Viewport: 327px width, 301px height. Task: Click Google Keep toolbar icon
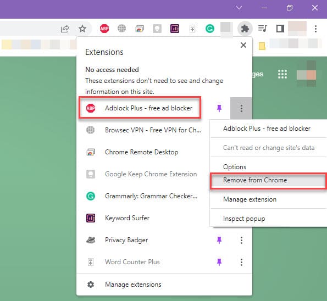point(157,29)
